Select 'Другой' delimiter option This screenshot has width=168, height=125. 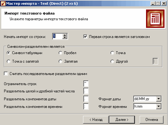click(x=112, y=61)
